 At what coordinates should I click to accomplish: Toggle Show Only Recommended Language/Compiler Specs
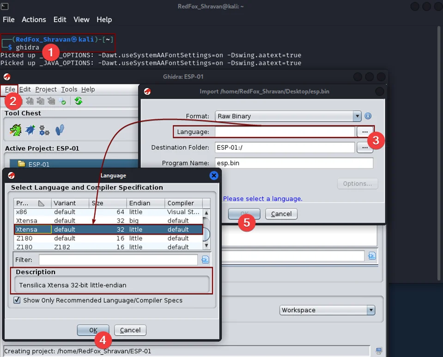(x=17, y=300)
